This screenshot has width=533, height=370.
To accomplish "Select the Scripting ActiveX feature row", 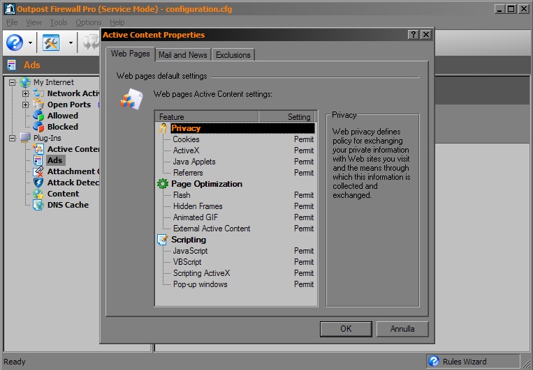I will tap(235, 273).
